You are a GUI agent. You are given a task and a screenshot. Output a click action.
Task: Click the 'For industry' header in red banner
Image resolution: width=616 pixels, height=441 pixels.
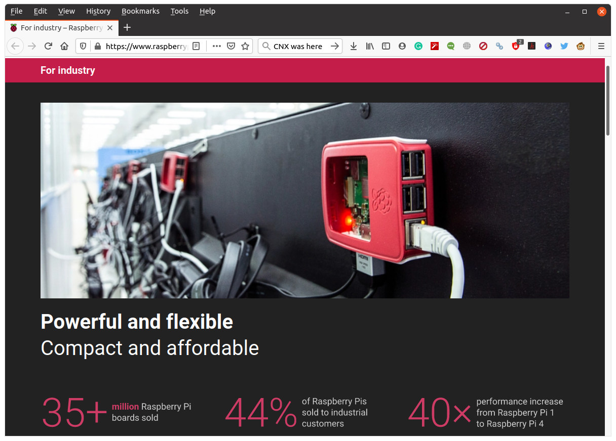(x=68, y=70)
